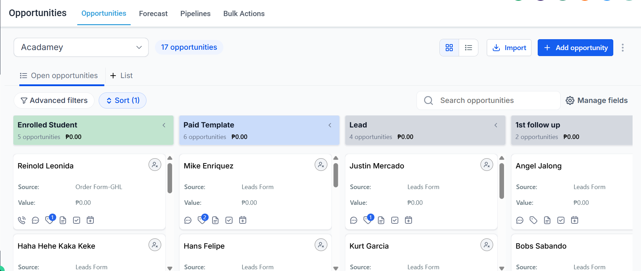Screen dimensions: 641x271
Task: Open tasks icon on Reinold Leonida card
Action: pos(77,220)
